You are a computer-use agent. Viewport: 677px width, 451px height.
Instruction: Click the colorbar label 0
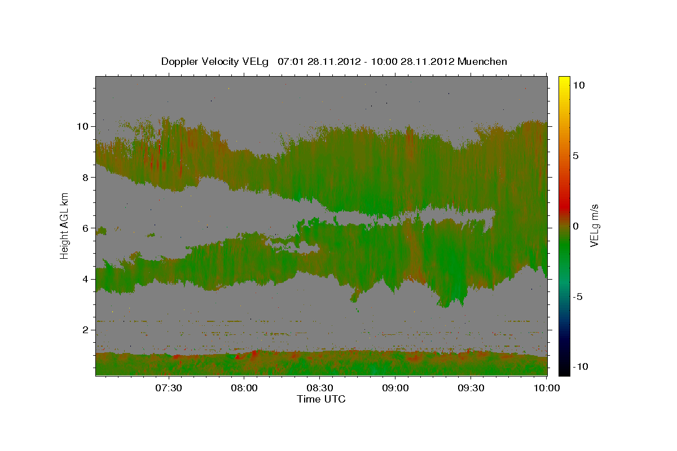click(576, 226)
